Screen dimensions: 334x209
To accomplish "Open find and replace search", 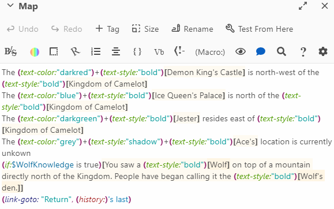I will (x=281, y=51).
